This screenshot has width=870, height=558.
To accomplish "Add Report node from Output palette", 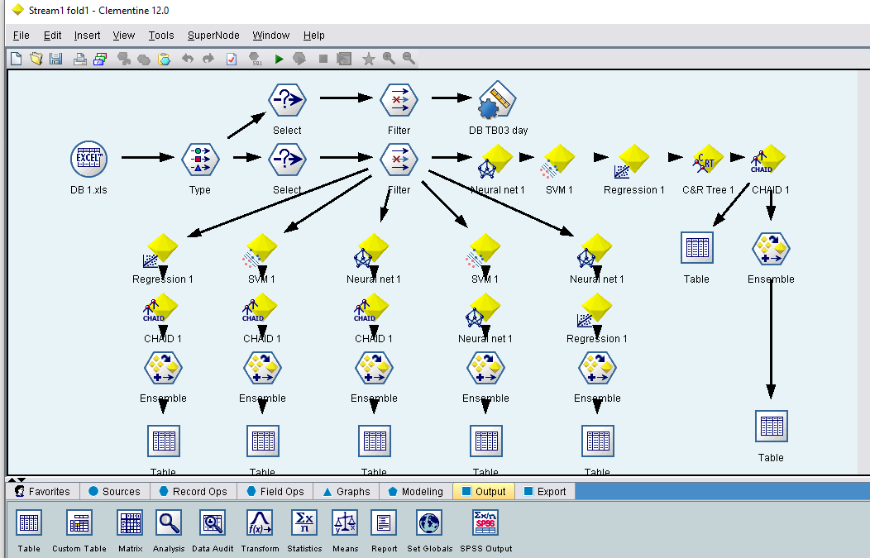I will [384, 523].
